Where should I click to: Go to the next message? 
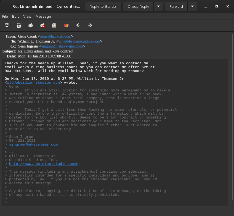tap(90, 25)
